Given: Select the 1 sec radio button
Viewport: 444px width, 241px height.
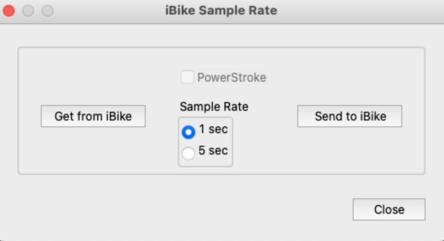Looking at the screenshot, I should 188,132.
